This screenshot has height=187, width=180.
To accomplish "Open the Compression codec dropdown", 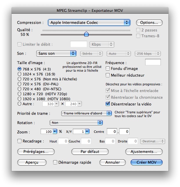I will pyautogui.click(x=89, y=22).
